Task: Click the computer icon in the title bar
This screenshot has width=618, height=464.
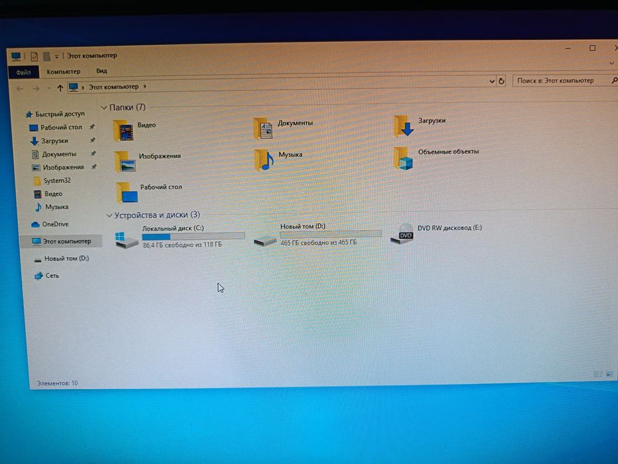Action: click(16, 57)
